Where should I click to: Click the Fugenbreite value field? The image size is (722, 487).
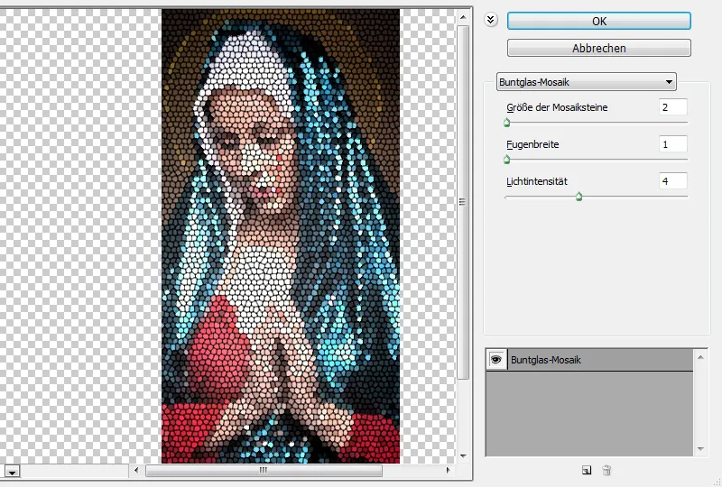pyautogui.click(x=672, y=144)
